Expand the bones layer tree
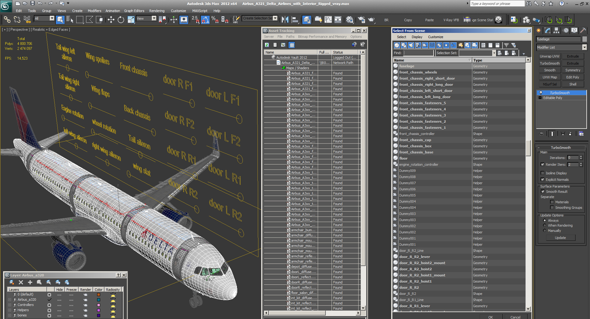The height and width of the screenshot is (319, 590). coord(10,315)
